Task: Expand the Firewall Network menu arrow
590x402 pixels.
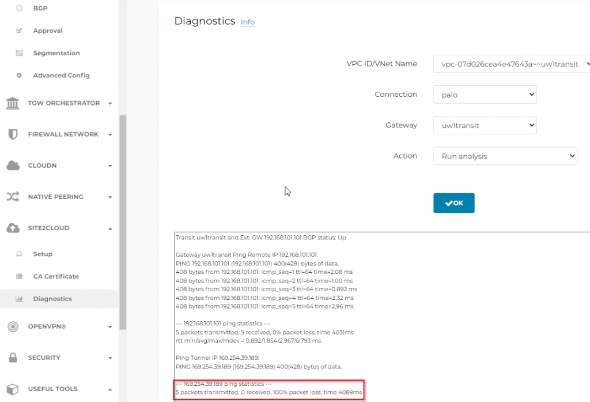Action: pos(110,134)
